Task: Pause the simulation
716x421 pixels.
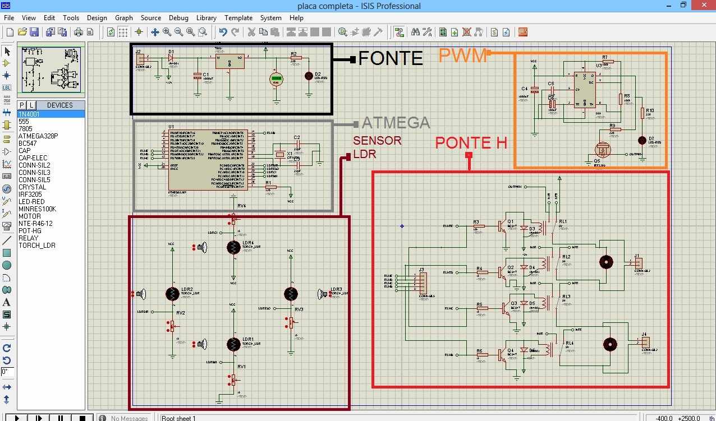Action: (x=61, y=418)
